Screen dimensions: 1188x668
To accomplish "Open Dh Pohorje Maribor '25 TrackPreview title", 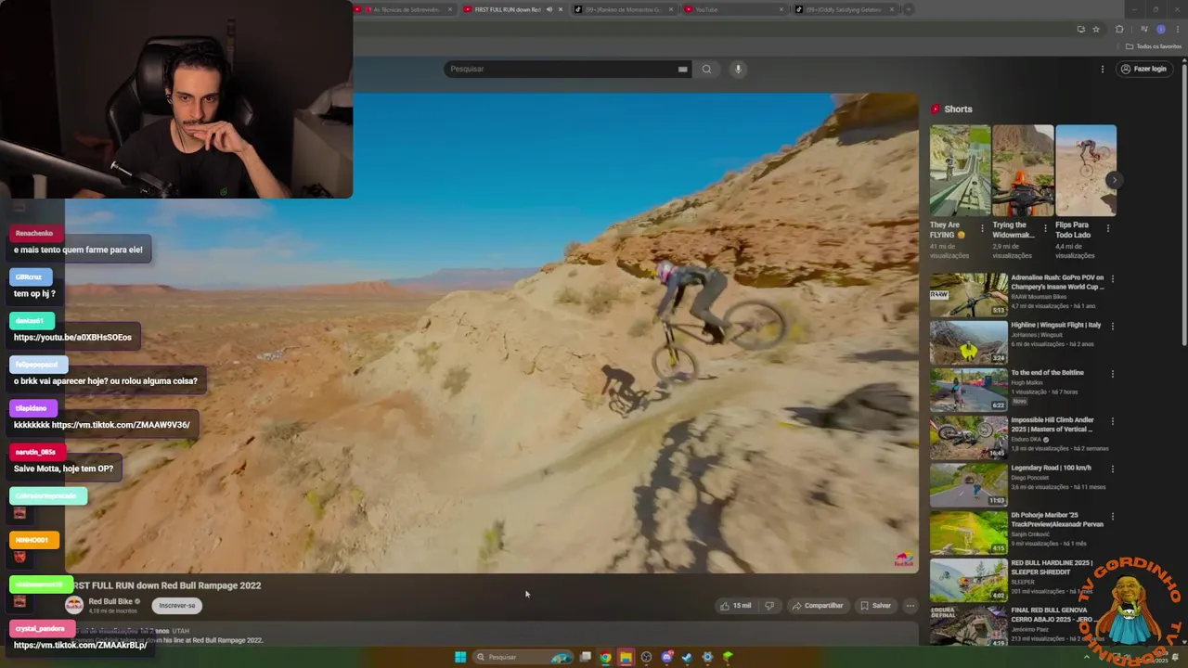I will 1057,520.
